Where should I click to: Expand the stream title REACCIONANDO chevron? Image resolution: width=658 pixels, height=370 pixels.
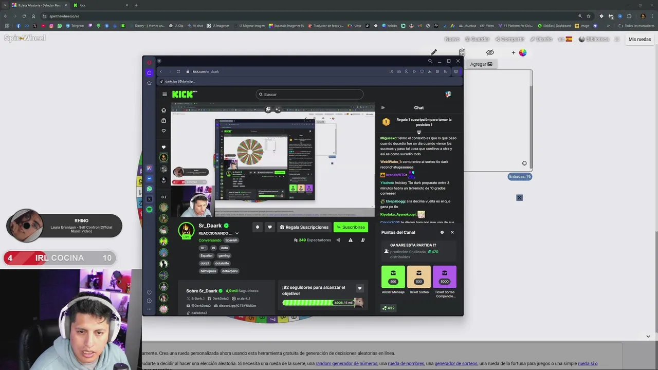click(236, 233)
